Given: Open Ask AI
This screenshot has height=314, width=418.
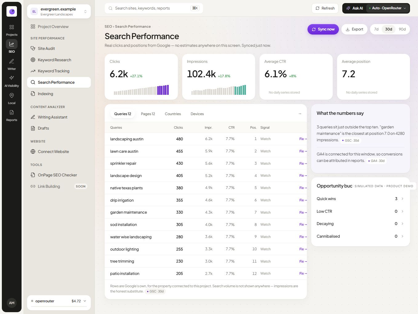Looking at the screenshot, I should 354,8.
